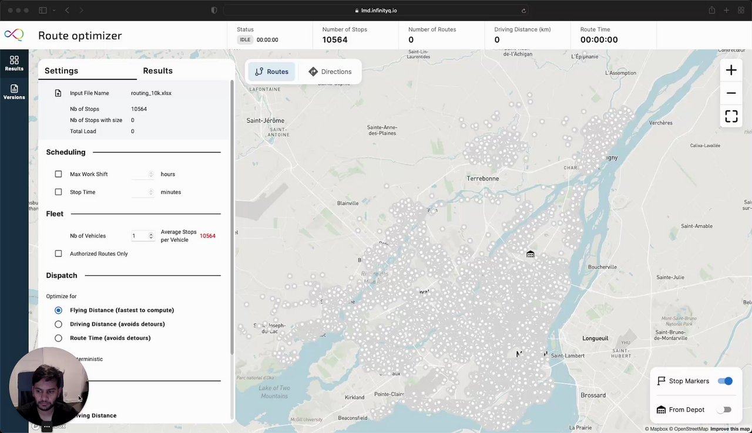Select Driving Distance (avoids detours) option
Screen dimensions: 752x433
tap(58, 324)
